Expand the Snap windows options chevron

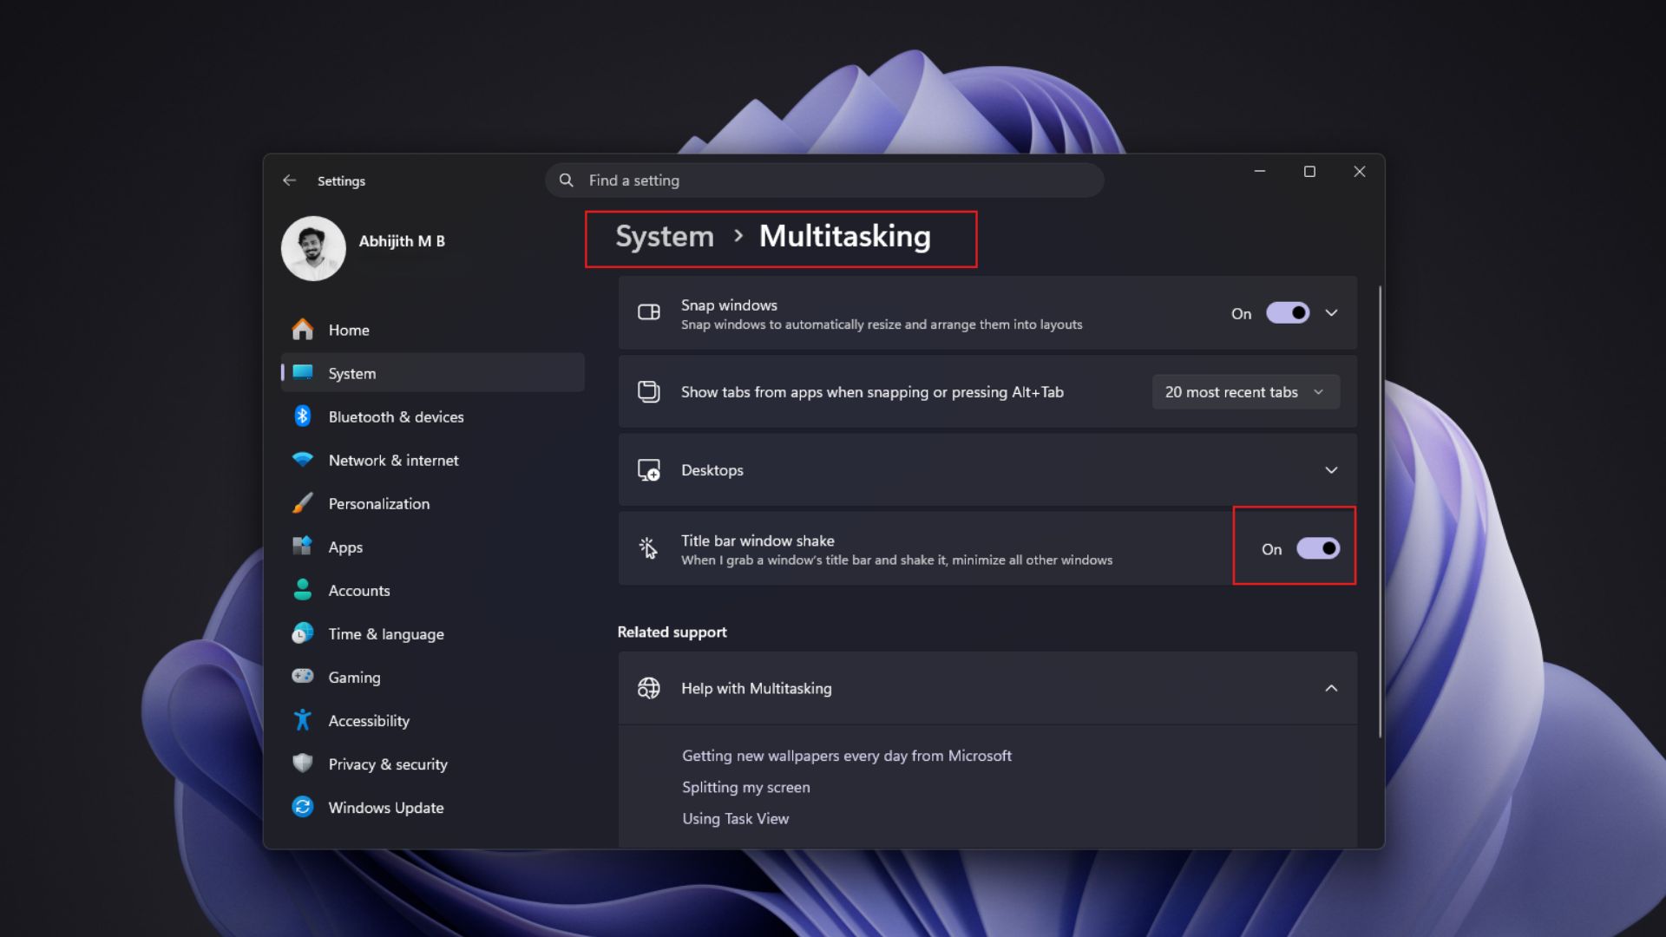pos(1331,313)
